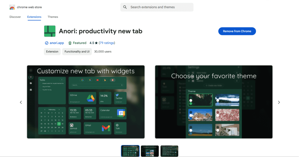Open the Themes tab
This screenshot has height=157, width=300.
coord(53,17)
